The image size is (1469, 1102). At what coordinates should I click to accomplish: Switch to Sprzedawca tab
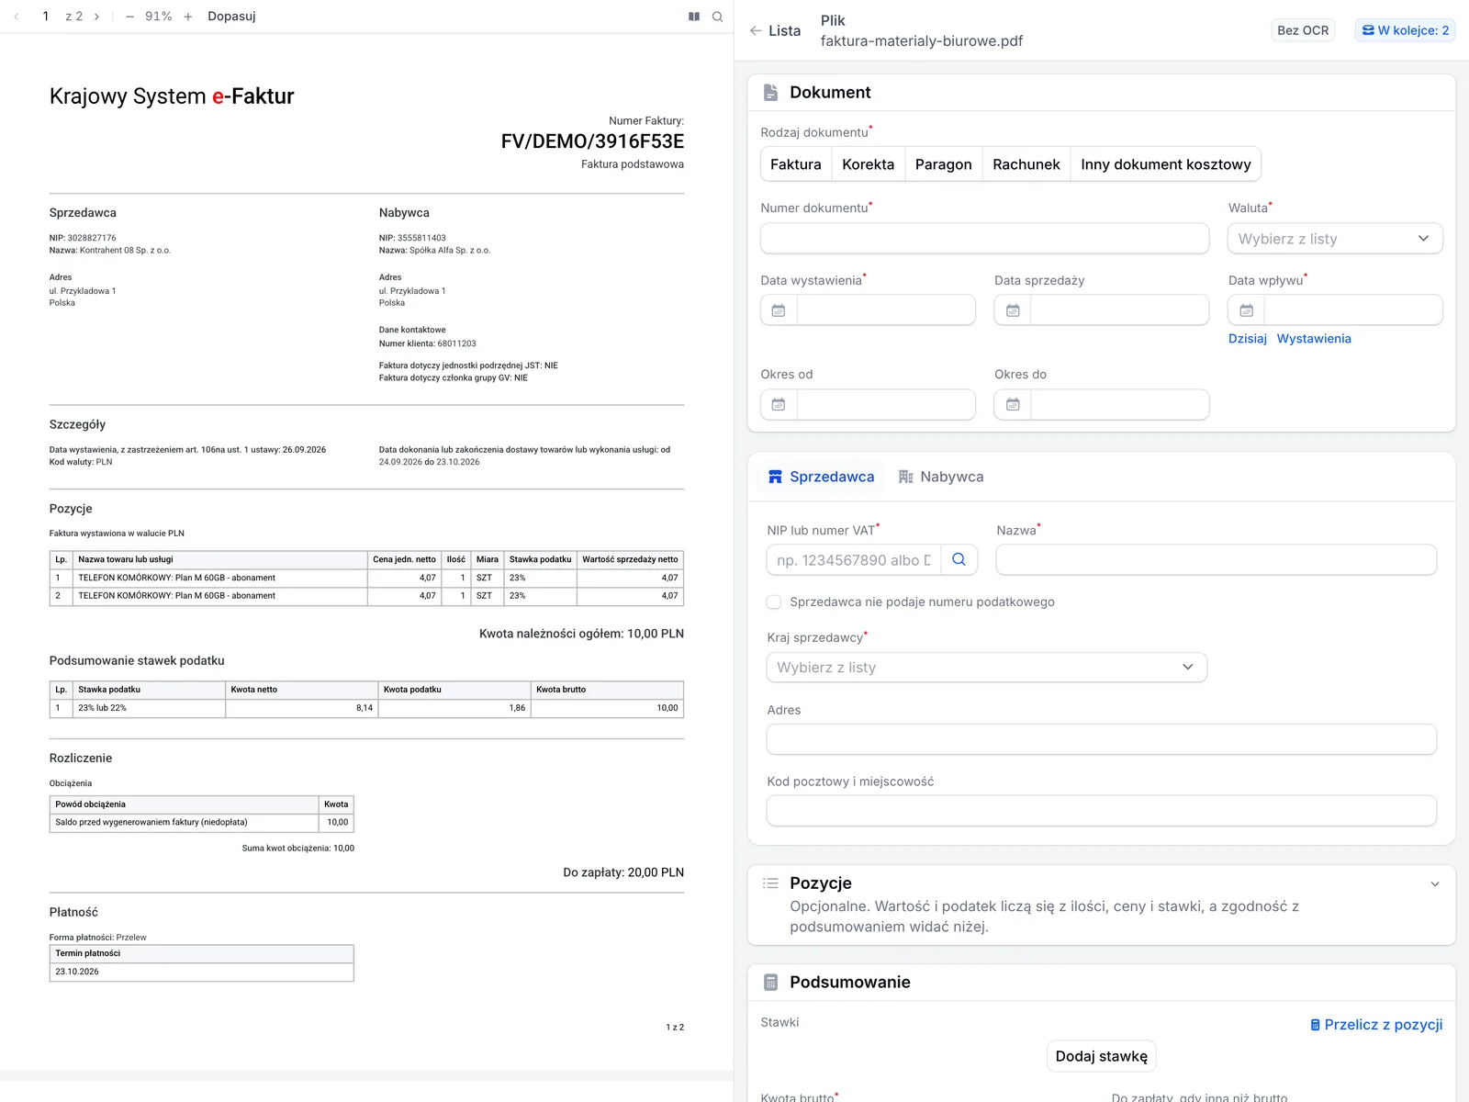click(822, 477)
